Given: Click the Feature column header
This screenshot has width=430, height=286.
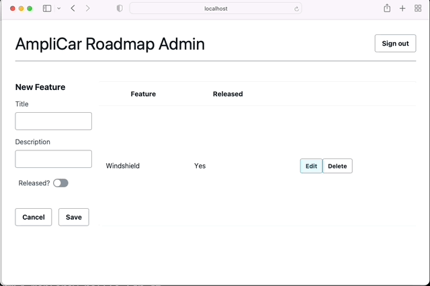Looking at the screenshot, I should 143,94.
